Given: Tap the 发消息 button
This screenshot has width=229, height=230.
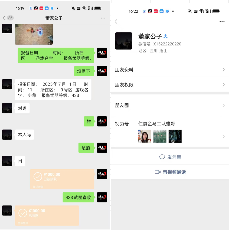Looking at the screenshot, I should tap(170, 157).
